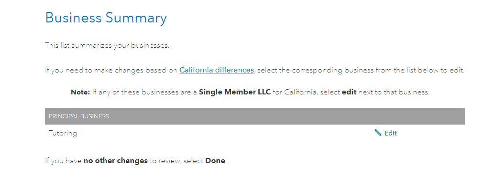Click the word California in the note line

pyautogui.click(x=301, y=92)
